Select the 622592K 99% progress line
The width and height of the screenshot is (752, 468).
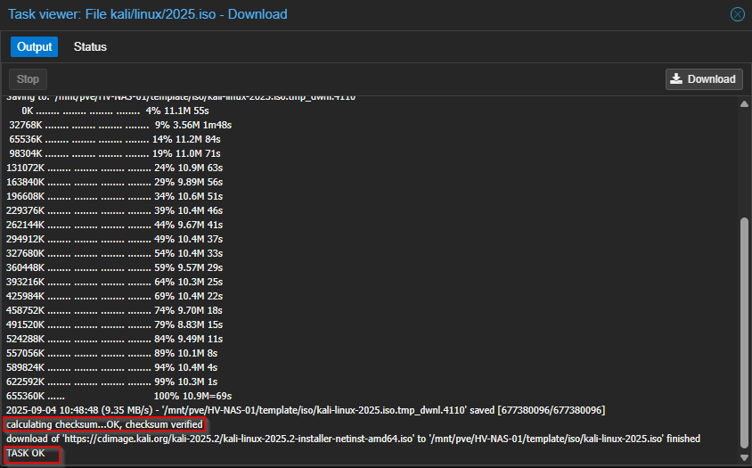[x=113, y=382]
